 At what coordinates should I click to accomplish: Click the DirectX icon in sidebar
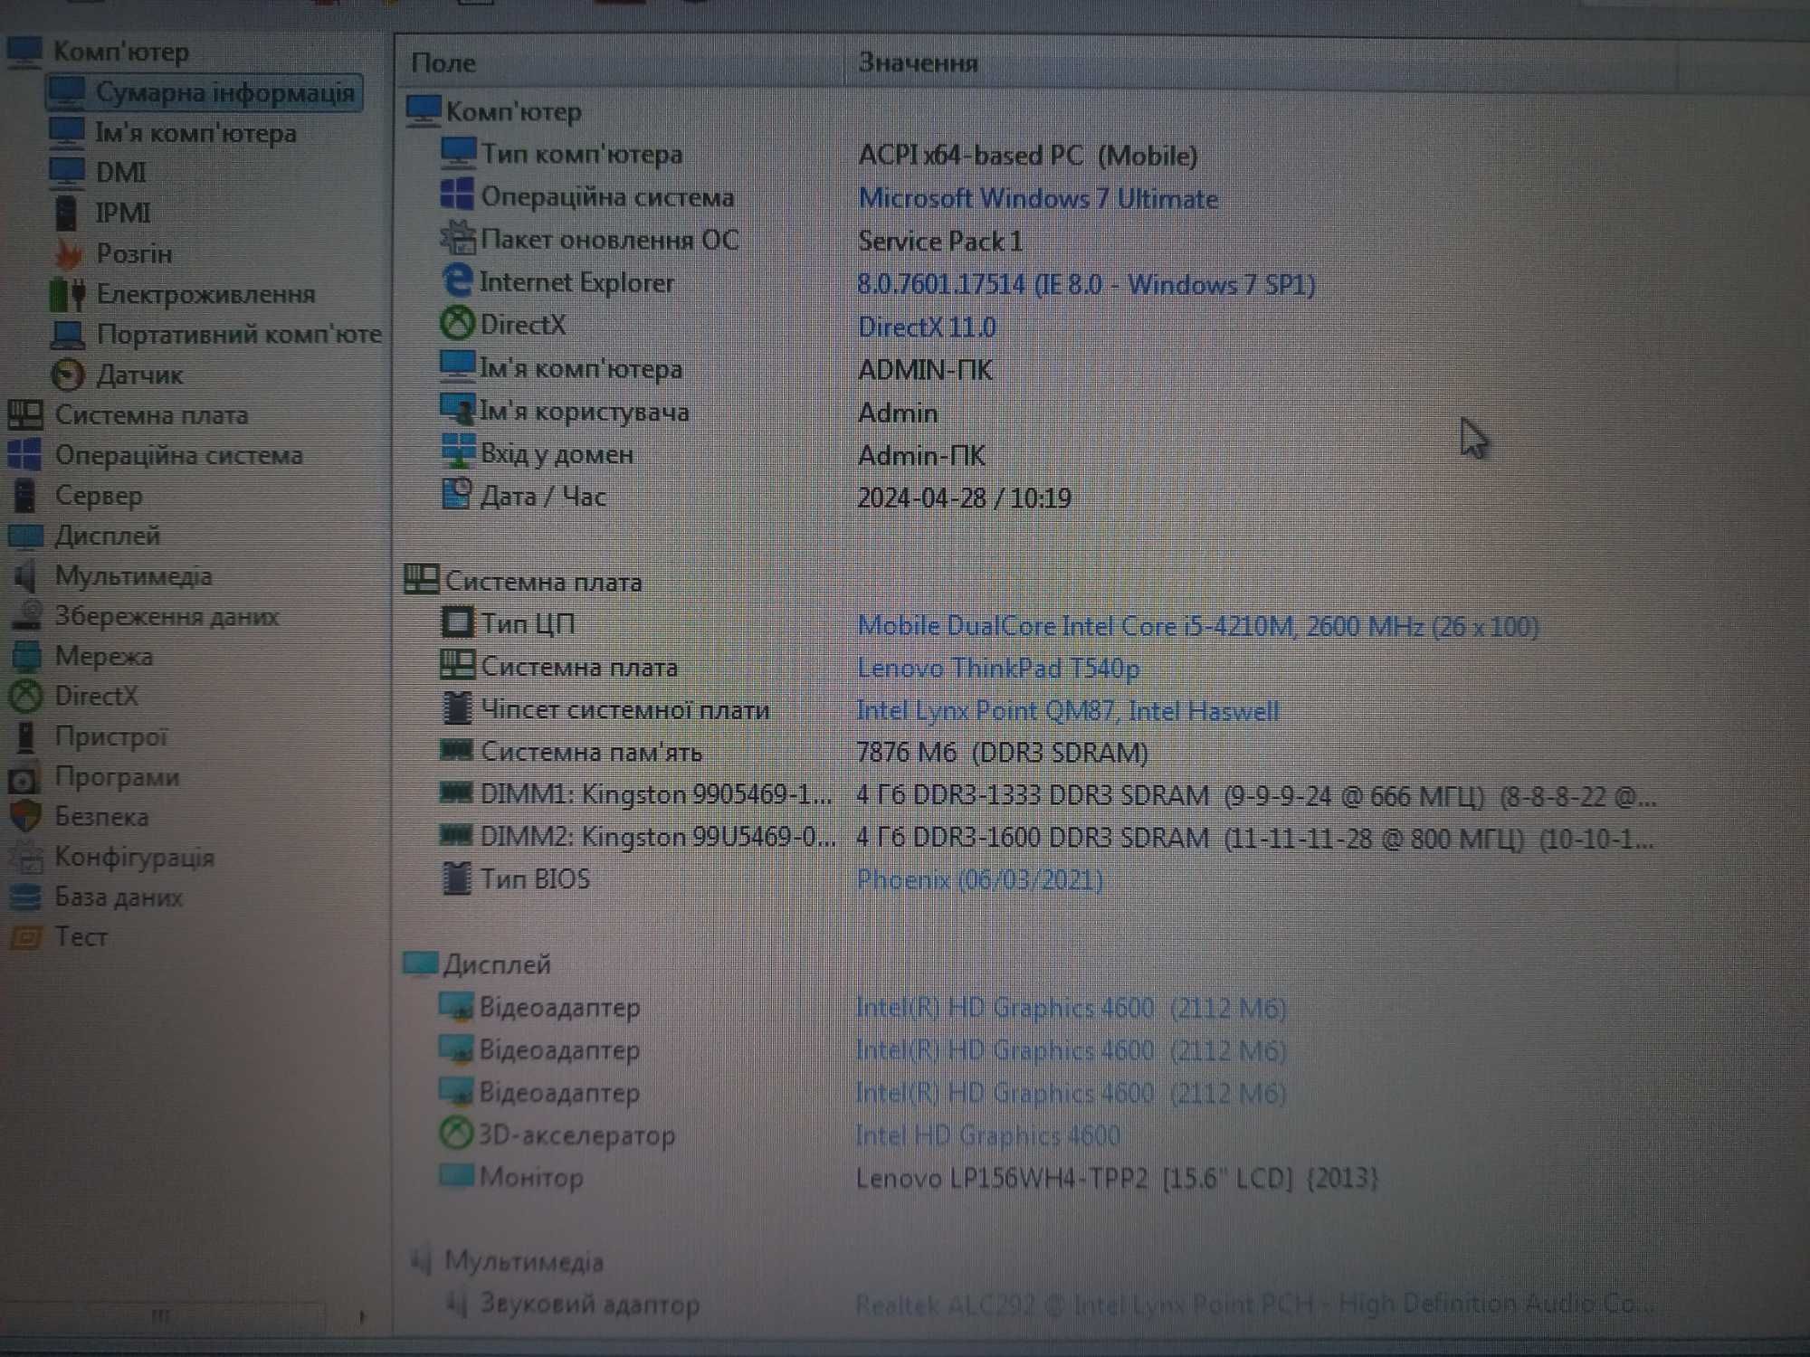click(25, 696)
